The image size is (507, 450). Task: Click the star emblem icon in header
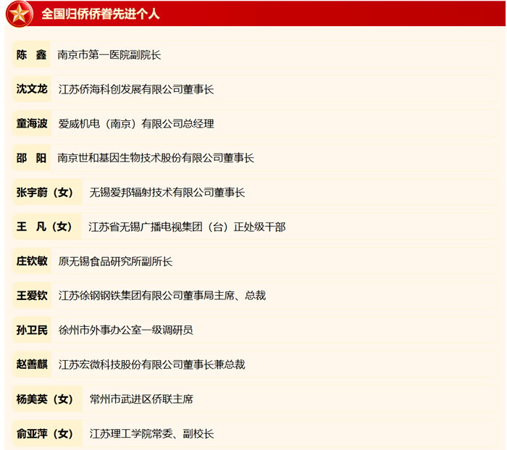click(19, 13)
